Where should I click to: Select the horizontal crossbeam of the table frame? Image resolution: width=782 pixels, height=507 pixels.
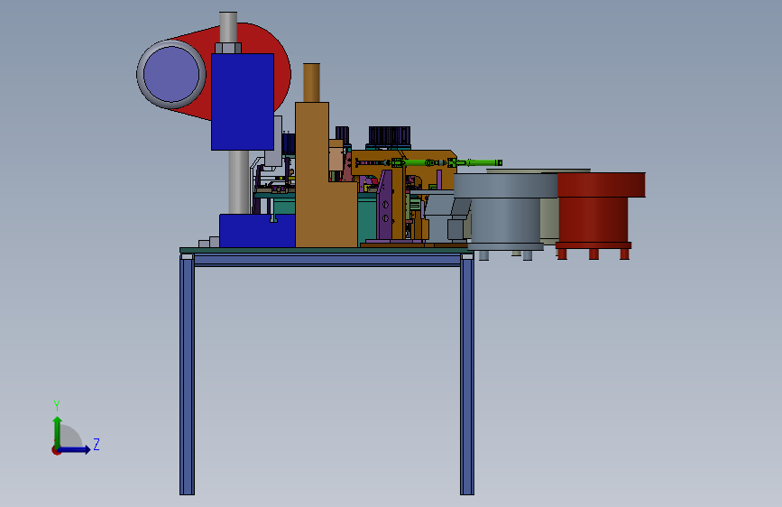tap(327, 260)
